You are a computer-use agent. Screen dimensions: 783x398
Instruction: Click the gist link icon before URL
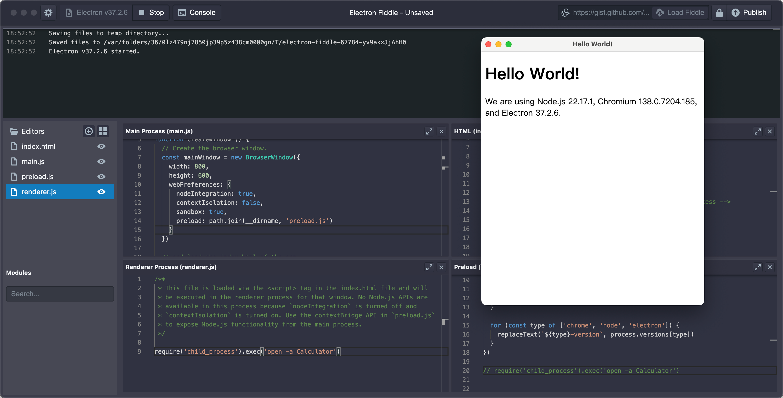pyautogui.click(x=565, y=12)
